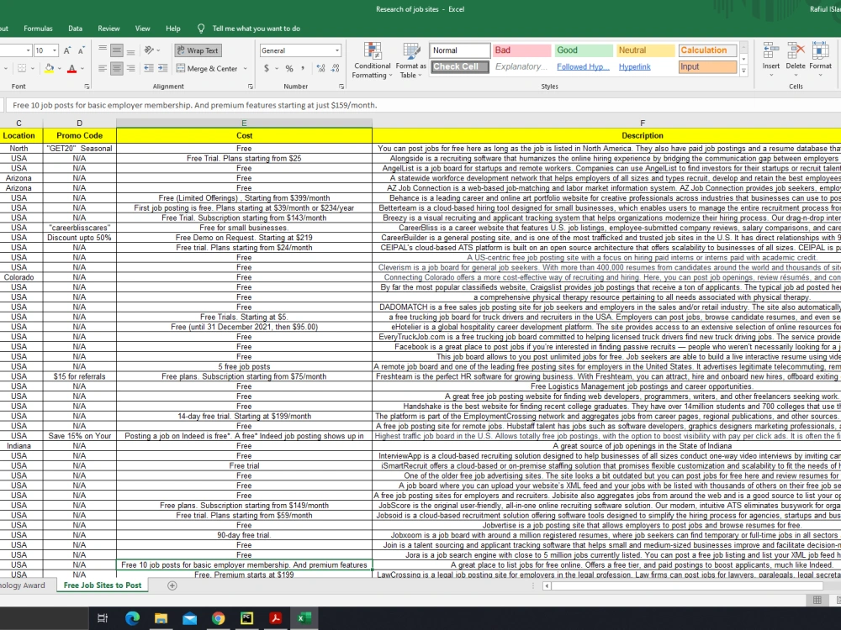
Task: Open the font size 10 dropdown
Action: pyautogui.click(x=54, y=50)
